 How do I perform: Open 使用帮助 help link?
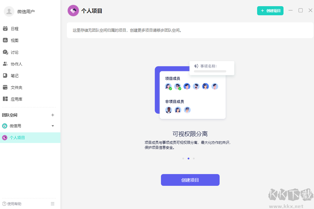pos(12,204)
